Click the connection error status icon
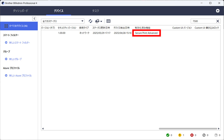 click(x=204, y=135)
